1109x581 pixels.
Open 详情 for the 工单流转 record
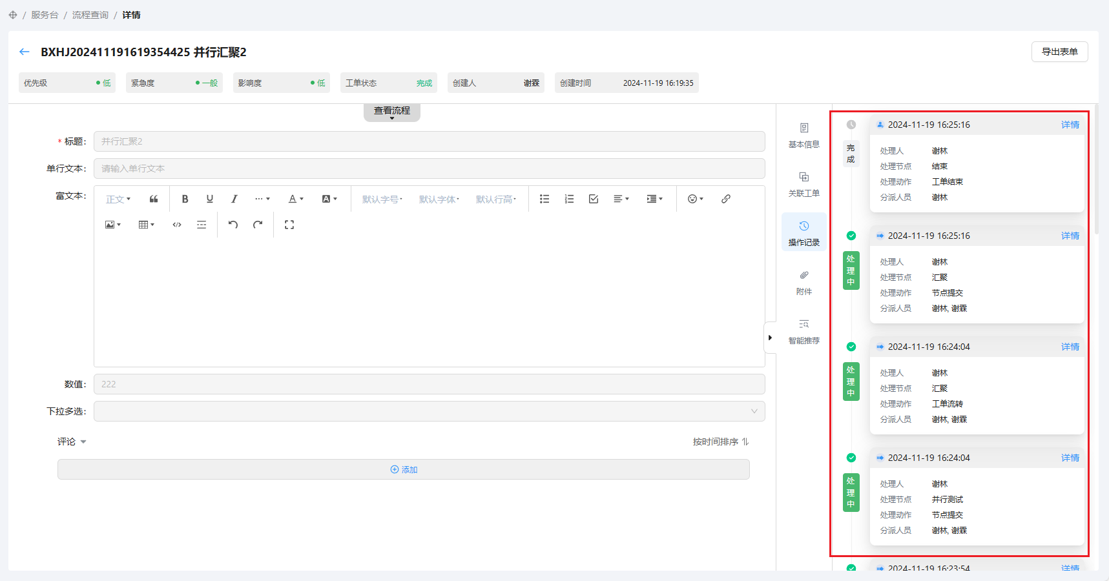1070,347
